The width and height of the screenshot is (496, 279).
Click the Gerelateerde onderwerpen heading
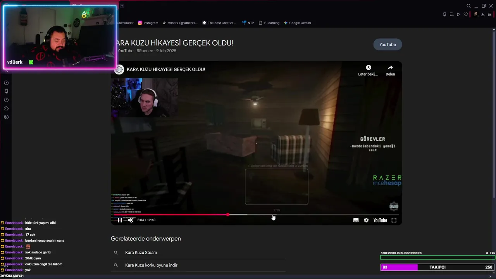(x=146, y=239)
